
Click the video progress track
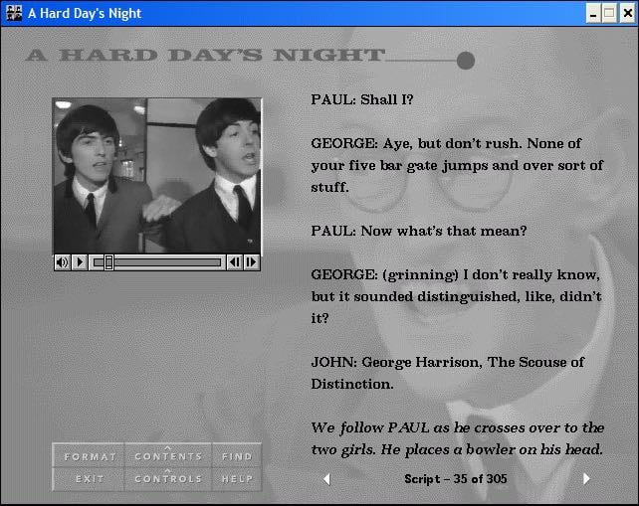(157, 262)
